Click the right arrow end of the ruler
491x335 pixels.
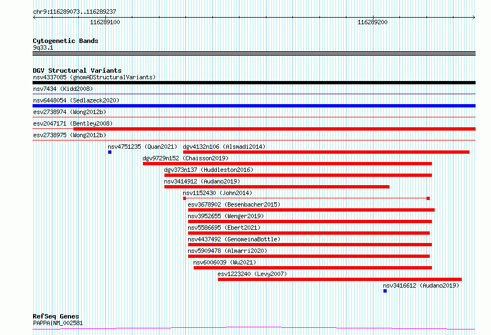[474, 18]
